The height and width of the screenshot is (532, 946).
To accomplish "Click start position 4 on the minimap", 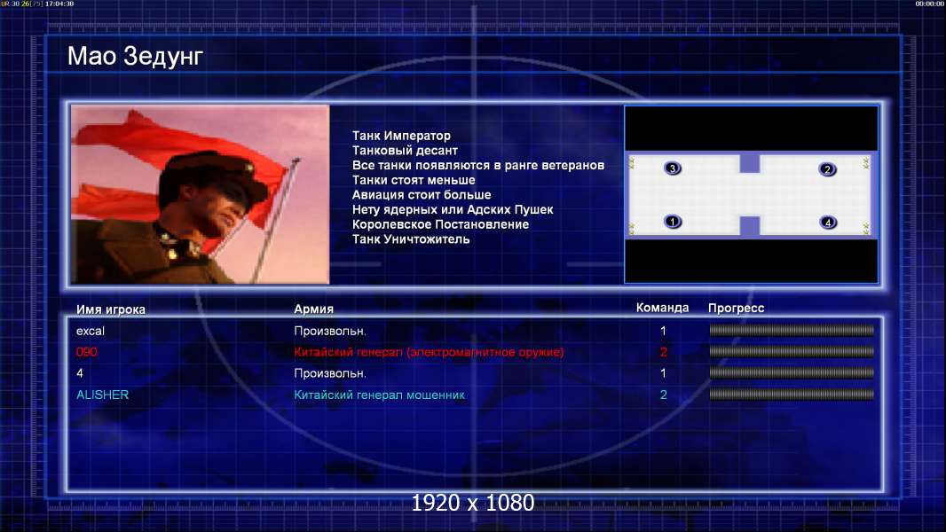I will point(828,223).
